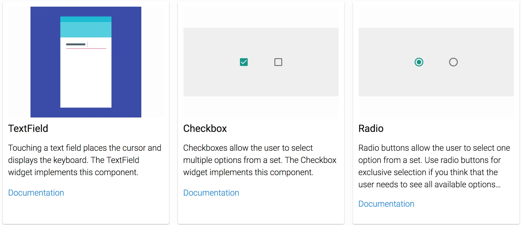521x225 pixels.
Task: Click the TextField description paragraph
Action: (x=85, y=160)
